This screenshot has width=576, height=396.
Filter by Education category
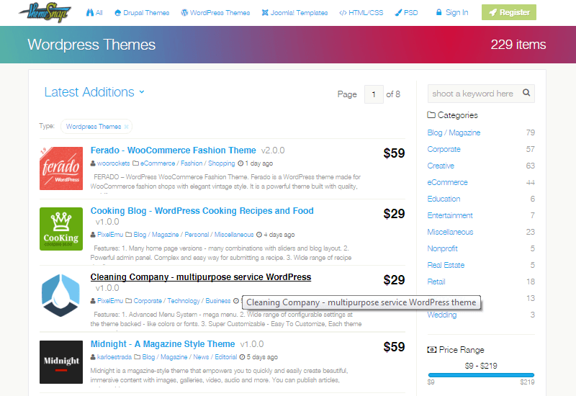[444, 199]
